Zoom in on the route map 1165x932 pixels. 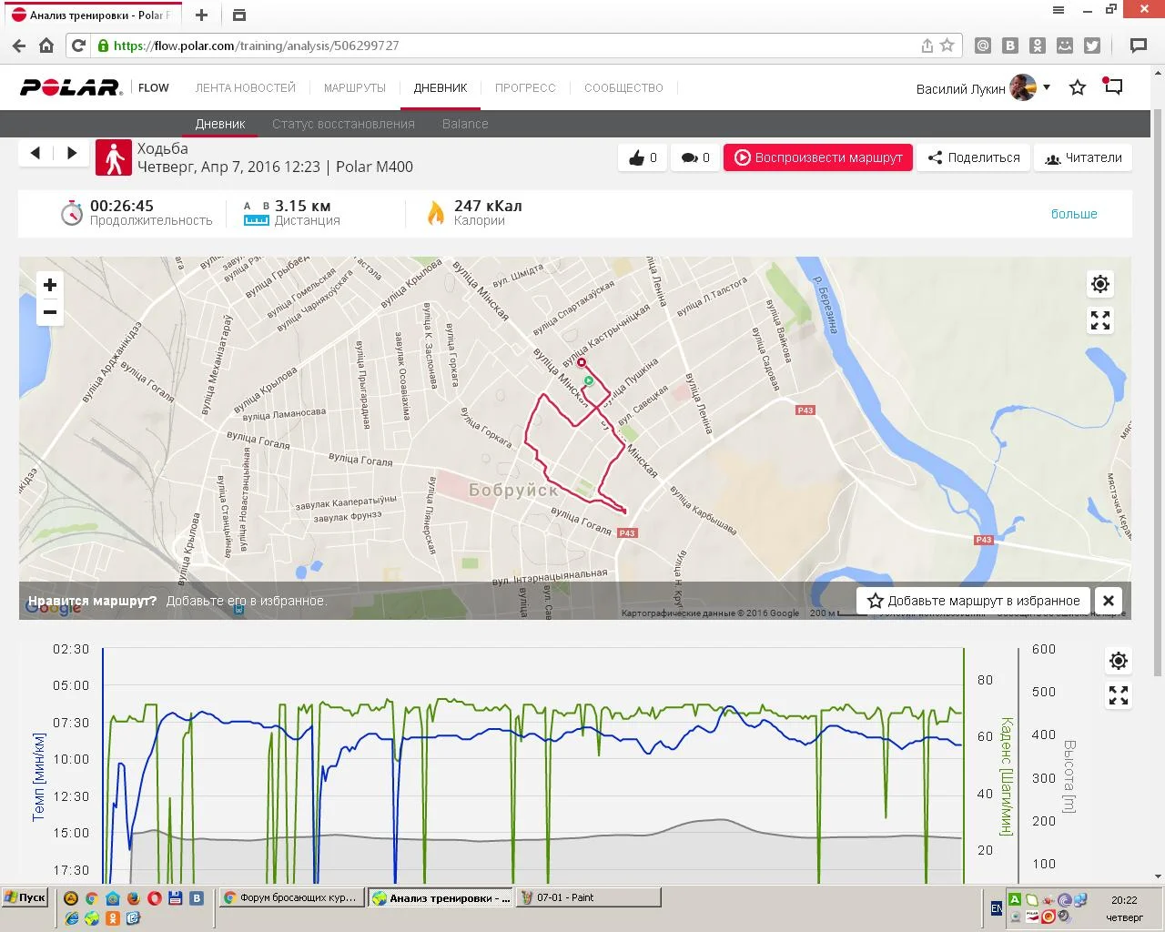50,285
